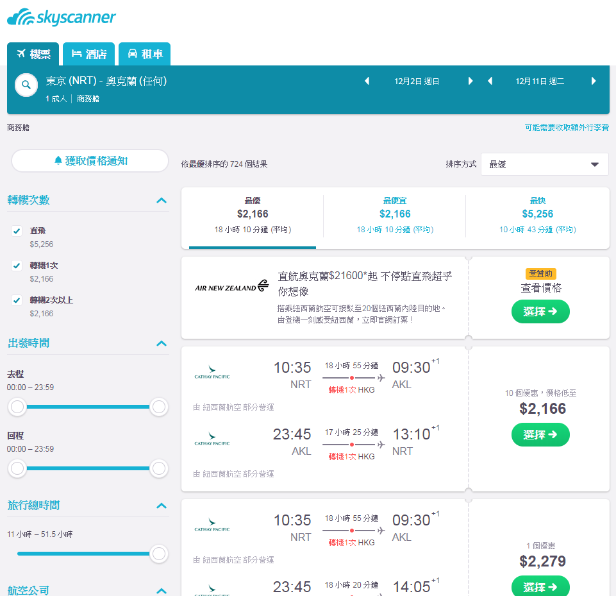Click the 依最優排序的 724 個結果 text
The width and height of the screenshot is (616, 596).
(224, 164)
